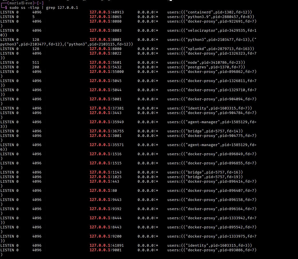Click address 127.0.0.1:3001

coord(106,135)
